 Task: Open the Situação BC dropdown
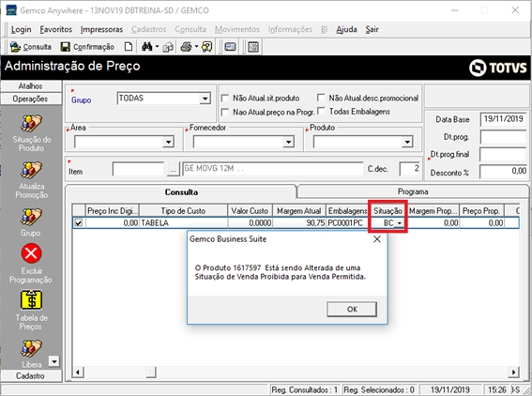point(400,223)
